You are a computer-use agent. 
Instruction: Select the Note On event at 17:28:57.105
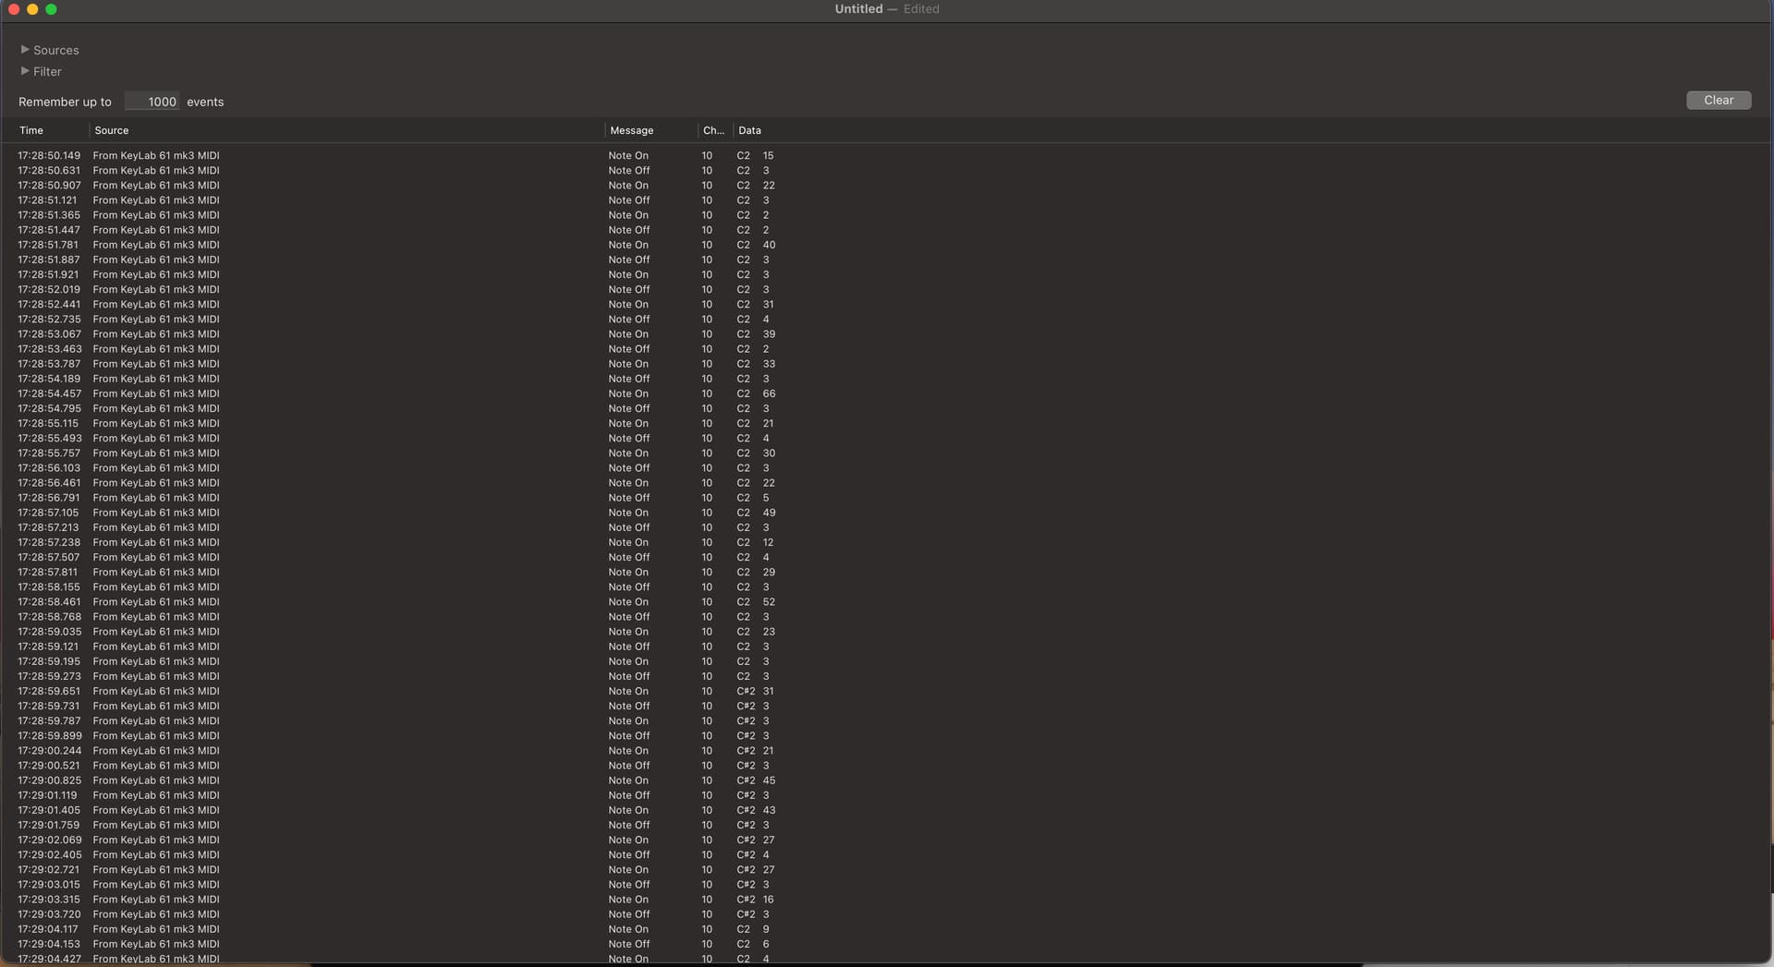[370, 513]
